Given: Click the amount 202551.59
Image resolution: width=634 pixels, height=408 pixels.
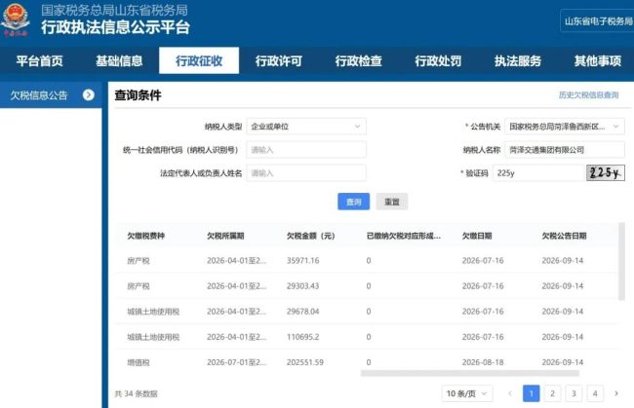Looking at the screenshot, I should pos(305,362).
